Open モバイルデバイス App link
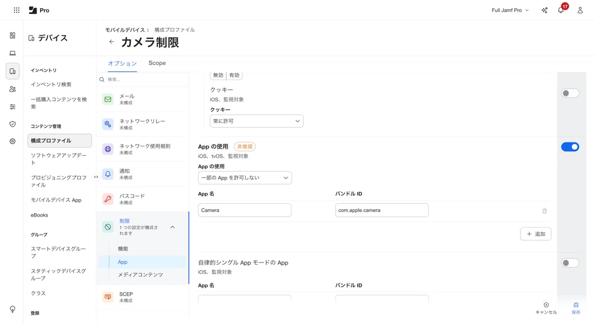 click(56, 200)
